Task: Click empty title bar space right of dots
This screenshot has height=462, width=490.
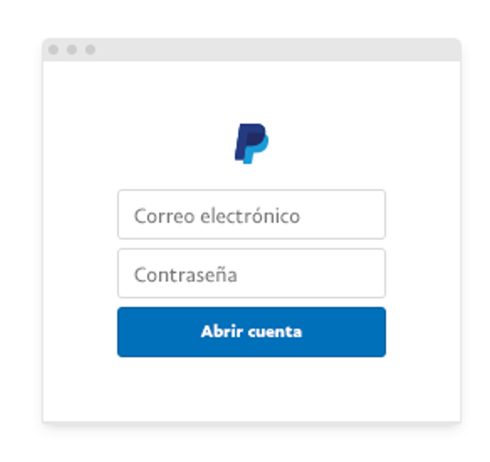Action: (278, 50)
